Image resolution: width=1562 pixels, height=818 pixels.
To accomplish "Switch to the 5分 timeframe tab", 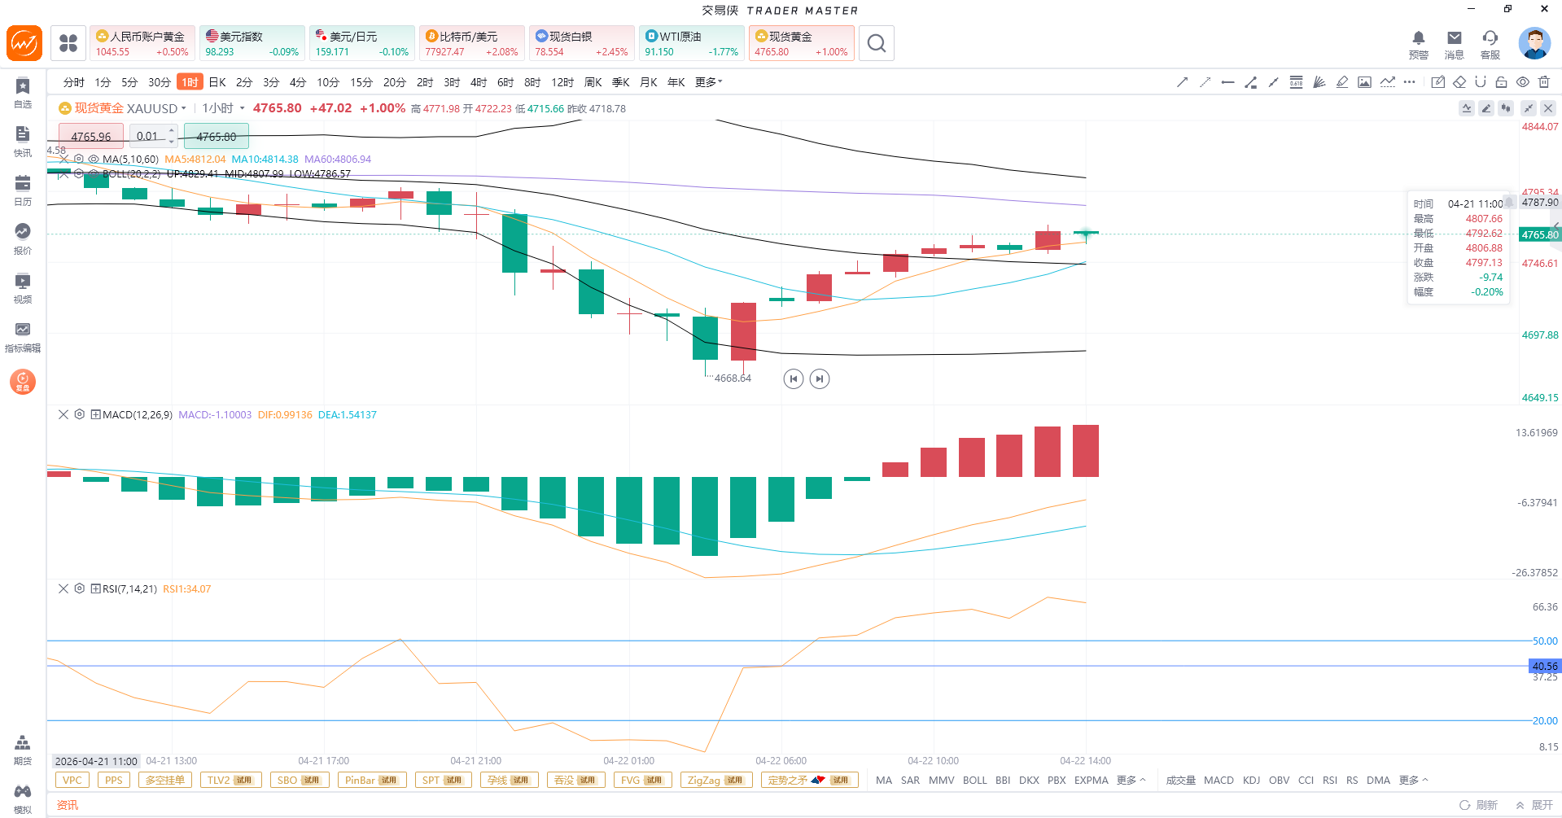I will pos(129,82).
